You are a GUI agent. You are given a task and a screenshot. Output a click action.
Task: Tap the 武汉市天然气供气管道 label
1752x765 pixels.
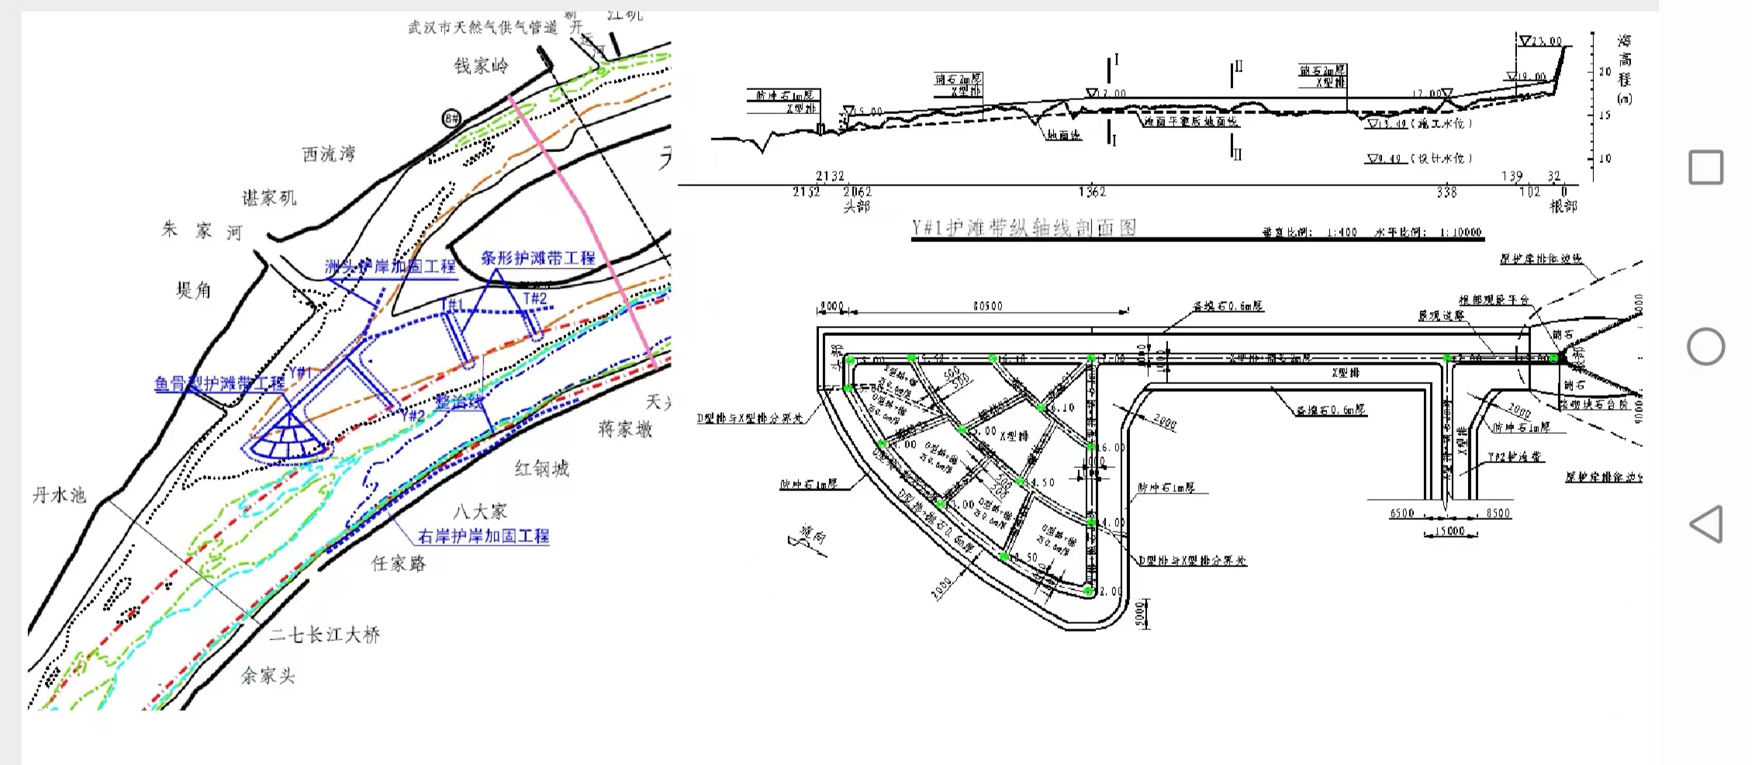(x=483, y=28)
